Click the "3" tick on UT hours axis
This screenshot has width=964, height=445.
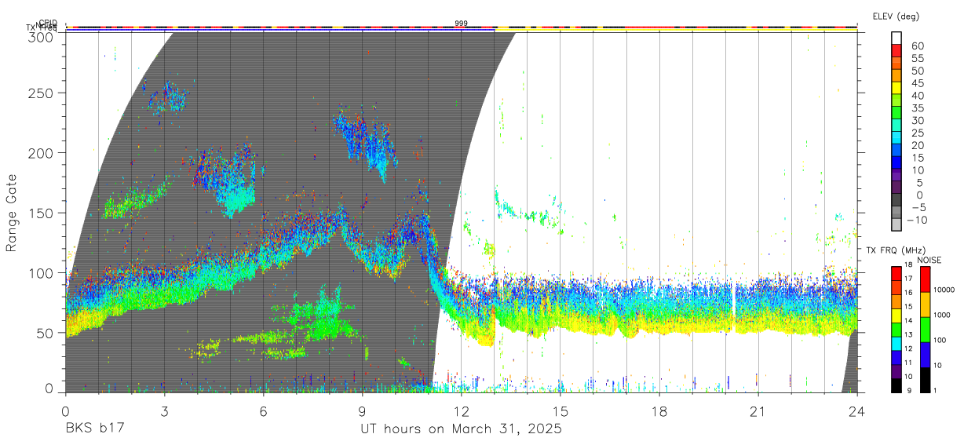point(164,412)
